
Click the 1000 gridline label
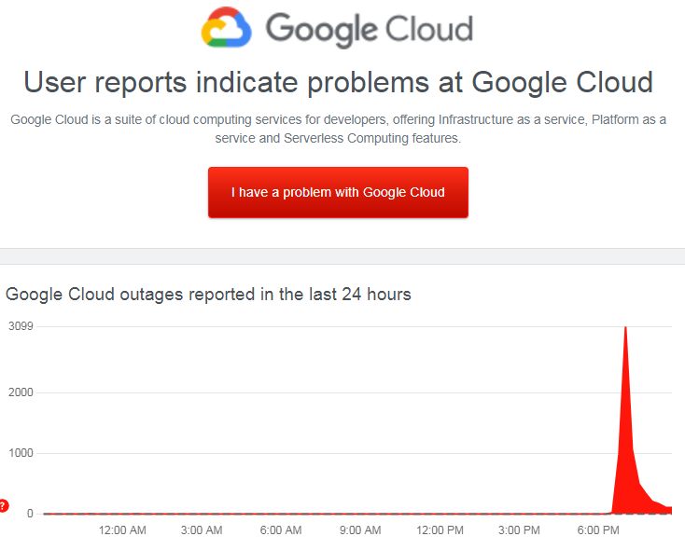(x=21, y=453)
